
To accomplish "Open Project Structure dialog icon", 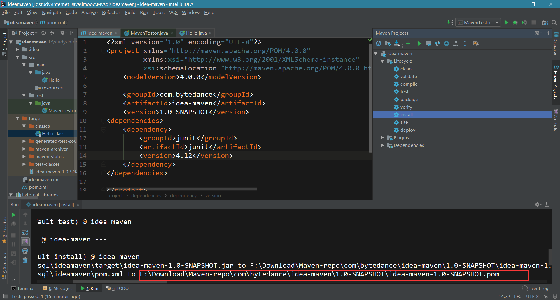I will (545, 22).
